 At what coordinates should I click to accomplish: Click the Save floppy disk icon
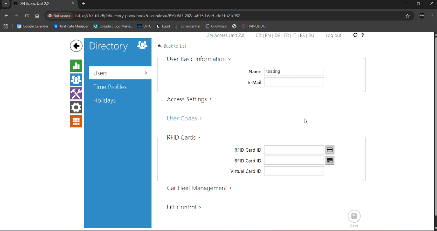click(x=354, y=217)
